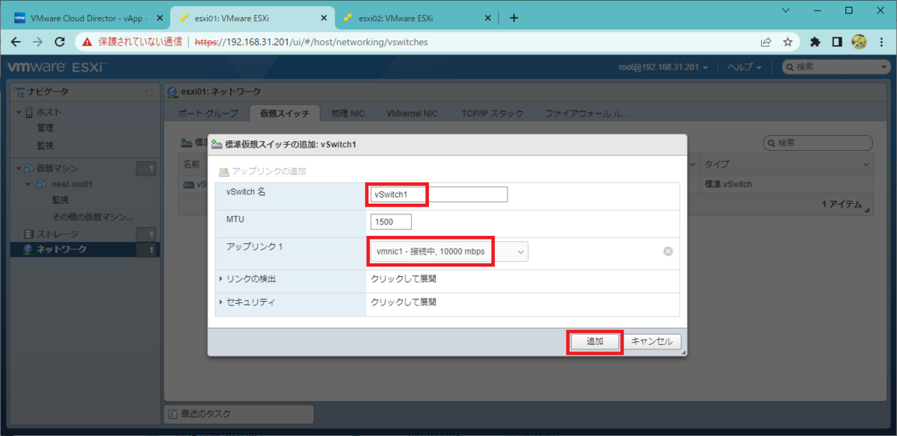Image resolution: width=897 pixels, height=436 pixels.
Task: Open the root@192.168.31.201 user dropdown
Action: (x=664, y=67)
